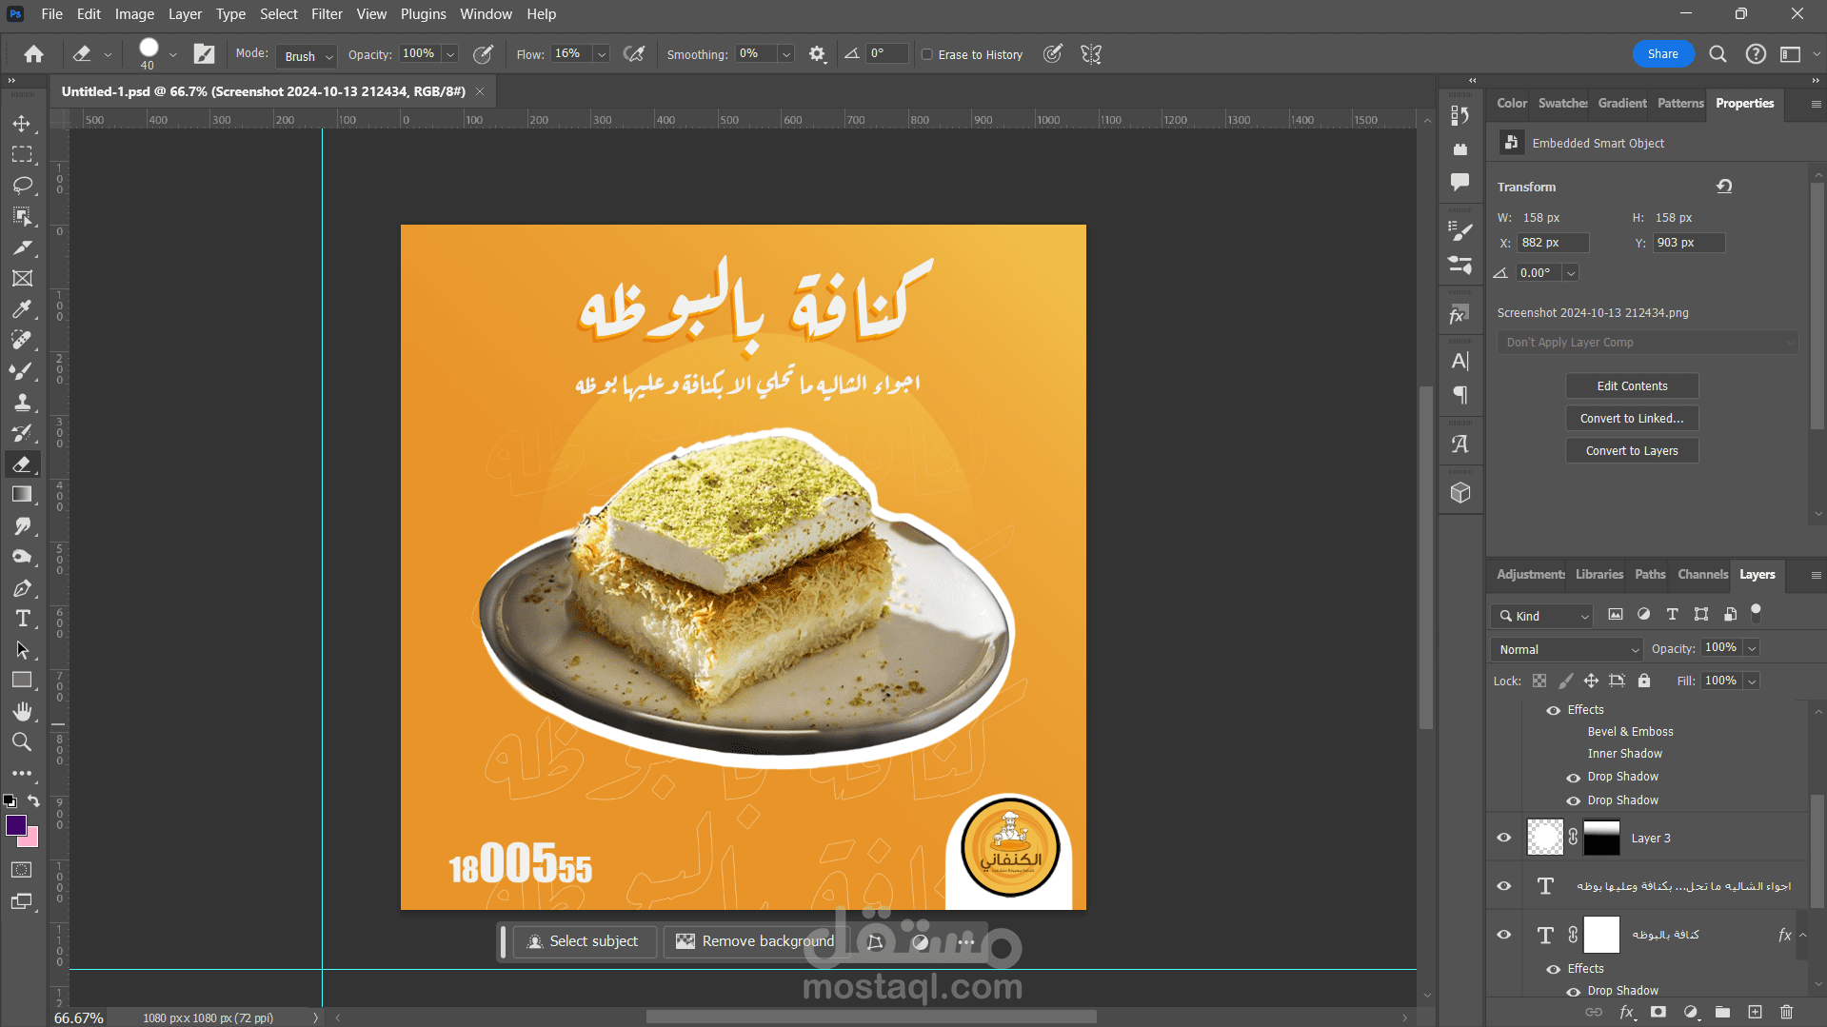
Task: Switch to the Libraries tab
Action: 1599,574
